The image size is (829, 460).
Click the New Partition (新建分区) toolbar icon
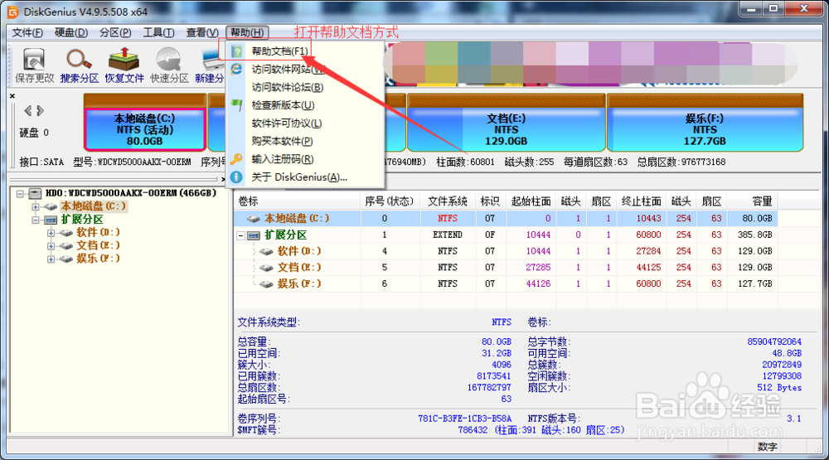(212, 59)
